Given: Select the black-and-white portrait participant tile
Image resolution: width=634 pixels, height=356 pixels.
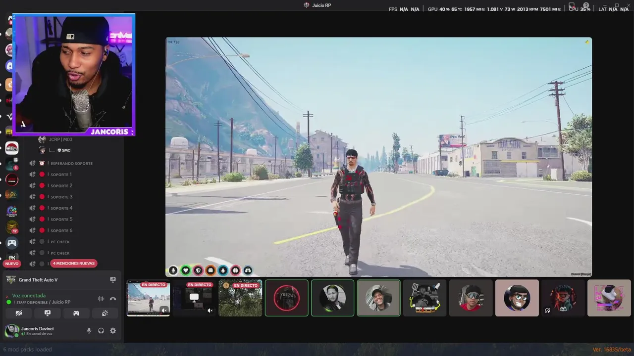Looking at the screenshot, I should (x=332, y=298).
